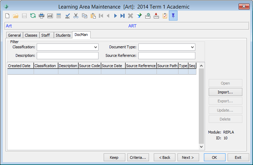253x165 pixels.
Task: Click the Source Path column header
Action: tap(168, 66)
